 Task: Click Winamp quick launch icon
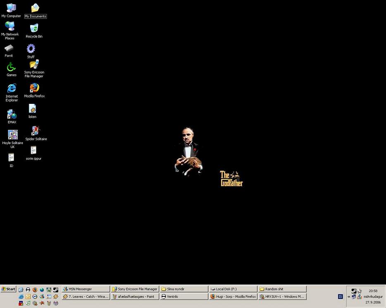pos(56,297)
